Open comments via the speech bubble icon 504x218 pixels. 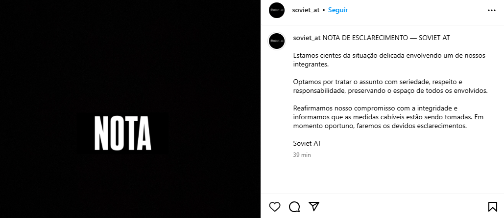[x=294, y=207]
